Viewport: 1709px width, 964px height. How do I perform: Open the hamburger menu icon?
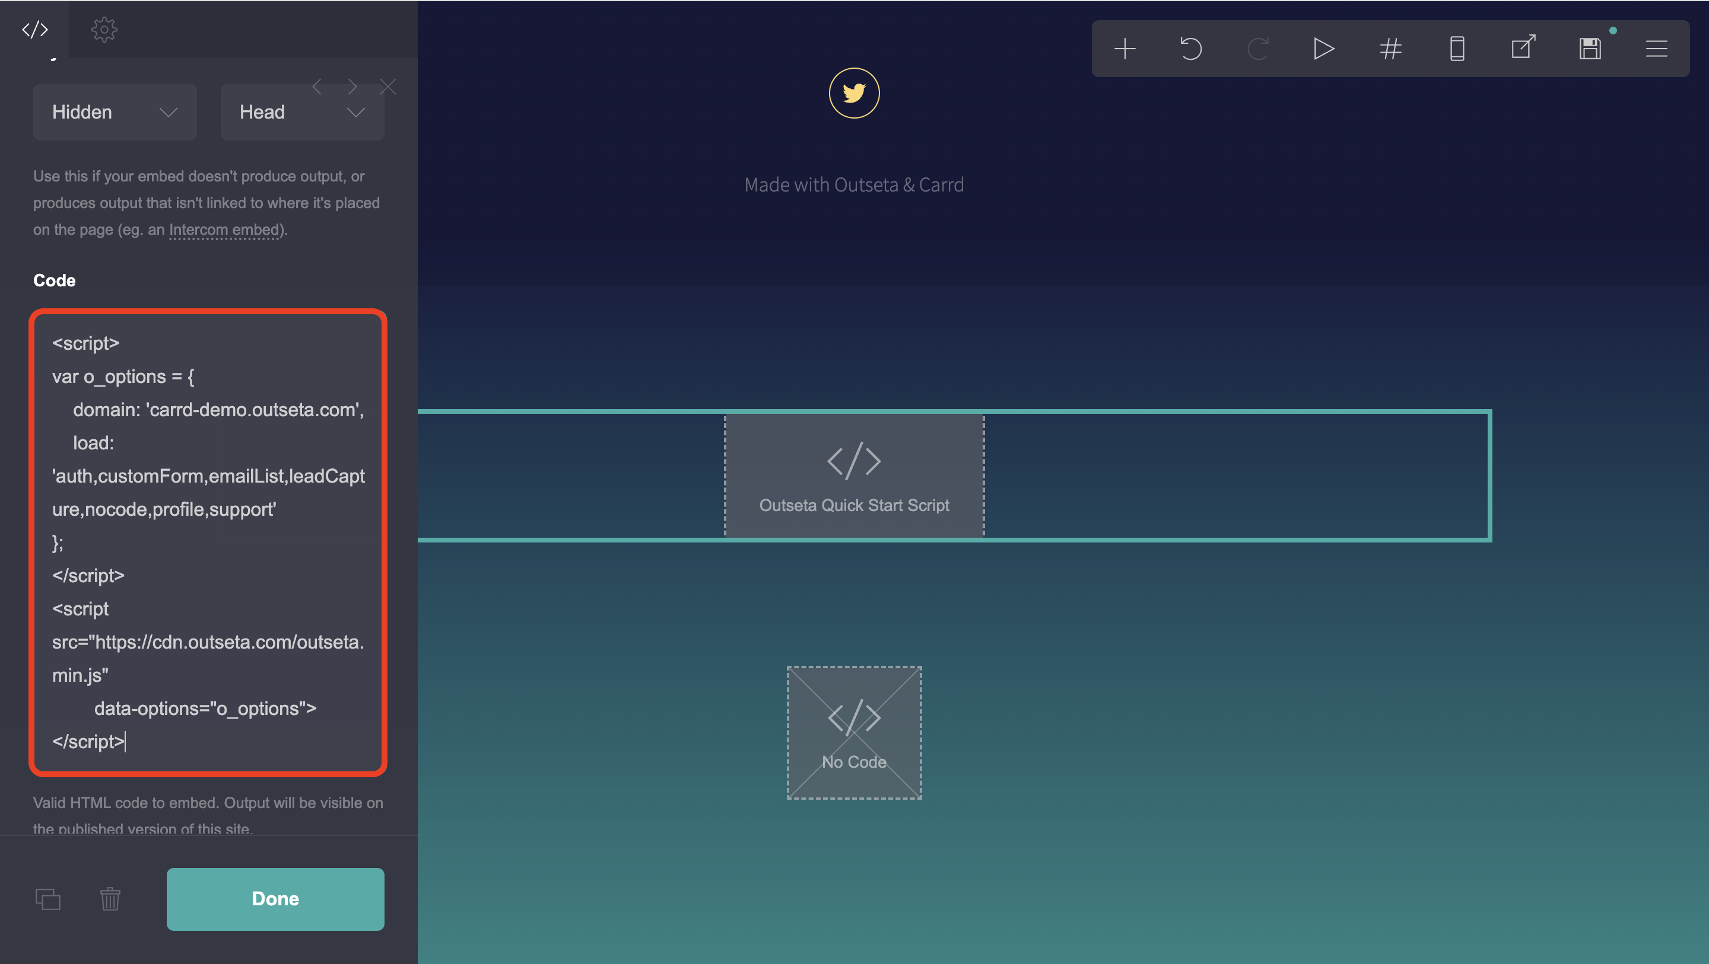point(1657,49)
